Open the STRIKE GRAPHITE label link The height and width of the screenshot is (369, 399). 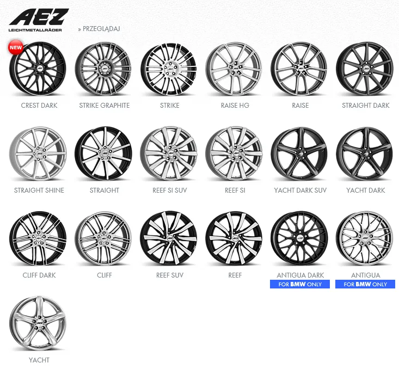[x=105, y=106]
